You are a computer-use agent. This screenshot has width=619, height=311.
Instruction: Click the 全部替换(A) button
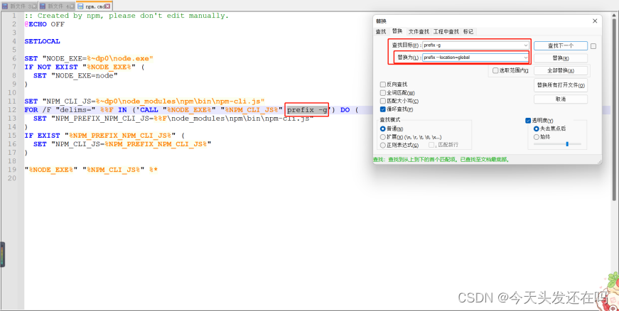point(561,70)
